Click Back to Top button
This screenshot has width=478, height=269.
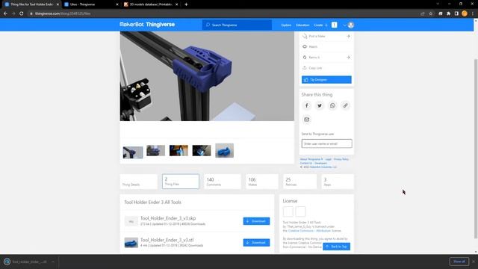click(x=337, y=247)
